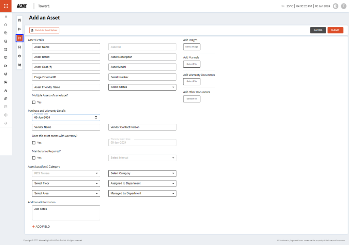Tick the Maintenance Required Yes checkbox

tap(34, 158)
